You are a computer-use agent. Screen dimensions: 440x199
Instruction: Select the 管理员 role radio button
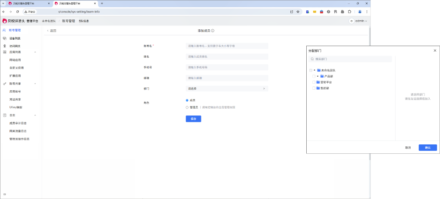click(187, 107)
